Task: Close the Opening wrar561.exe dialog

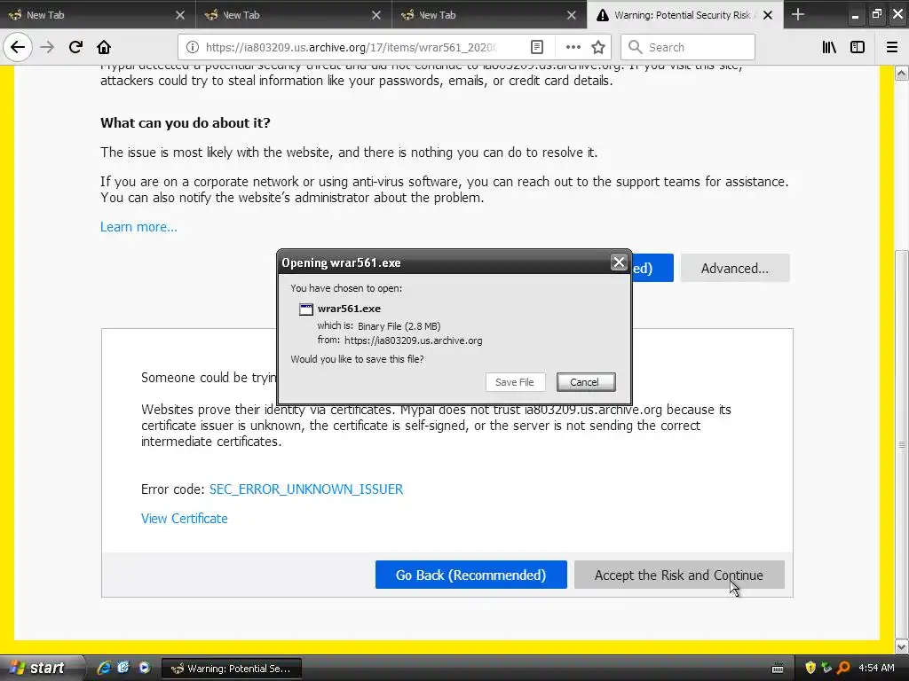Action: [619, 262]
